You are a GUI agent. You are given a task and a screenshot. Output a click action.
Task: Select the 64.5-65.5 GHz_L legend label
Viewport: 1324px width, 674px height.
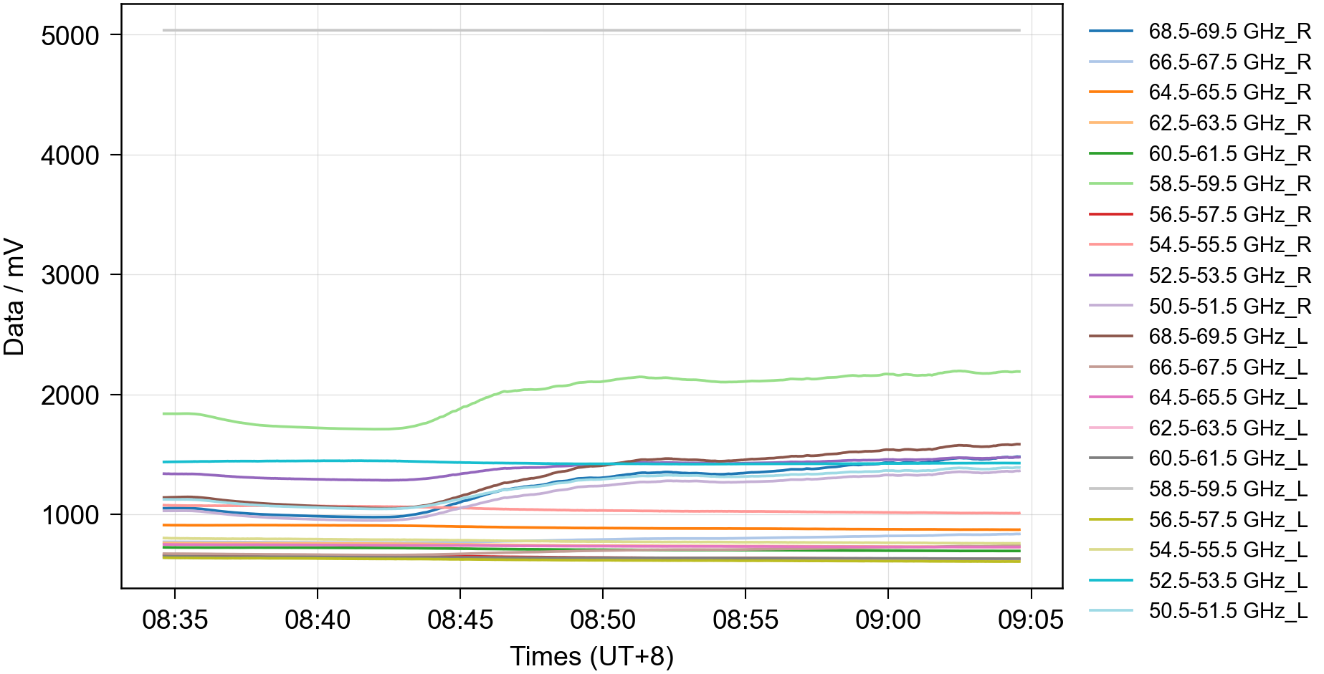1228,398
